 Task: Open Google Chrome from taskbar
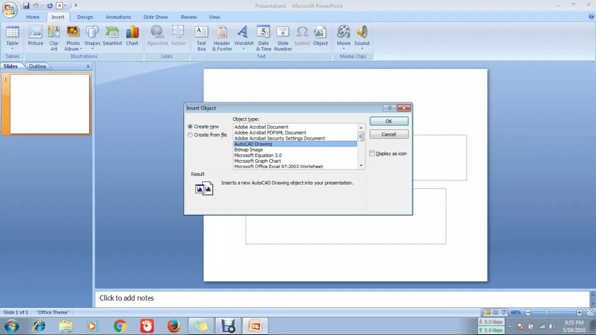point(120,326)
